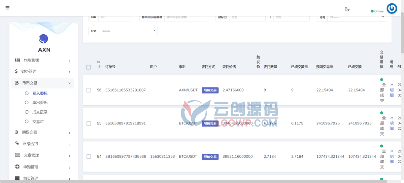Screen dimensions: 404x183
Task: Focus the start 时间 input field
Action: [x=247, y=17]
